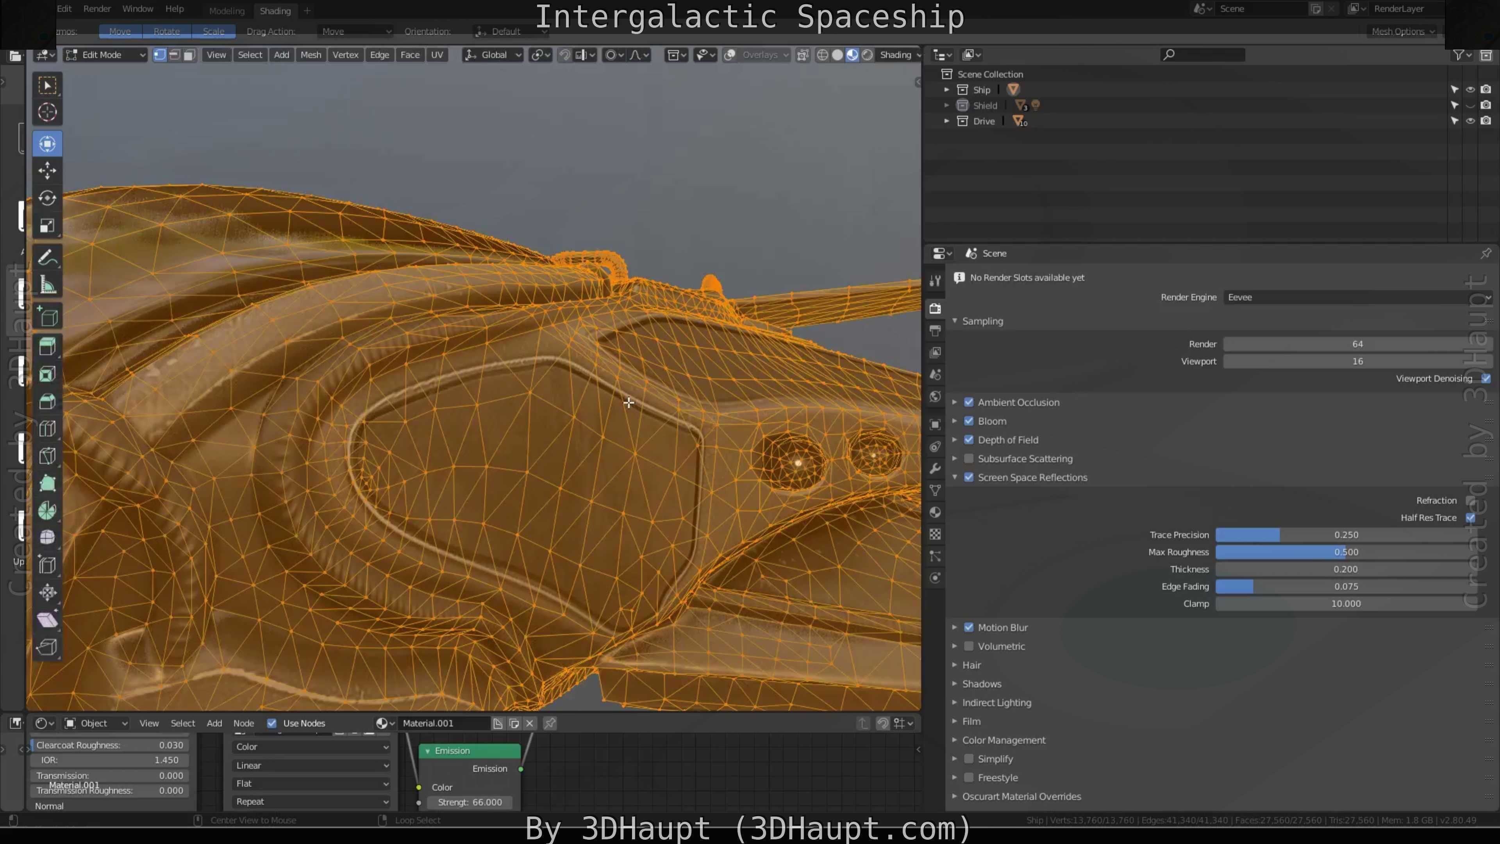This screenshot has height=844, width=1500.
Task: Pick the Measure tool icon
Action: [x=47, y=285]
